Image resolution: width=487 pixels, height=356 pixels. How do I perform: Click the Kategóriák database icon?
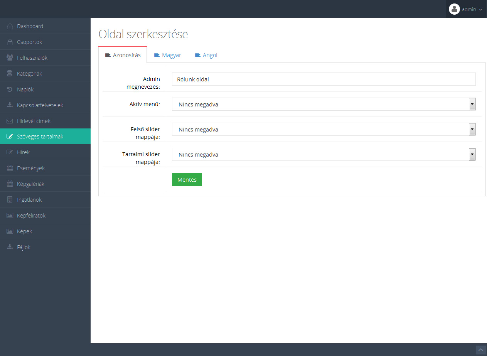point(10,74)
